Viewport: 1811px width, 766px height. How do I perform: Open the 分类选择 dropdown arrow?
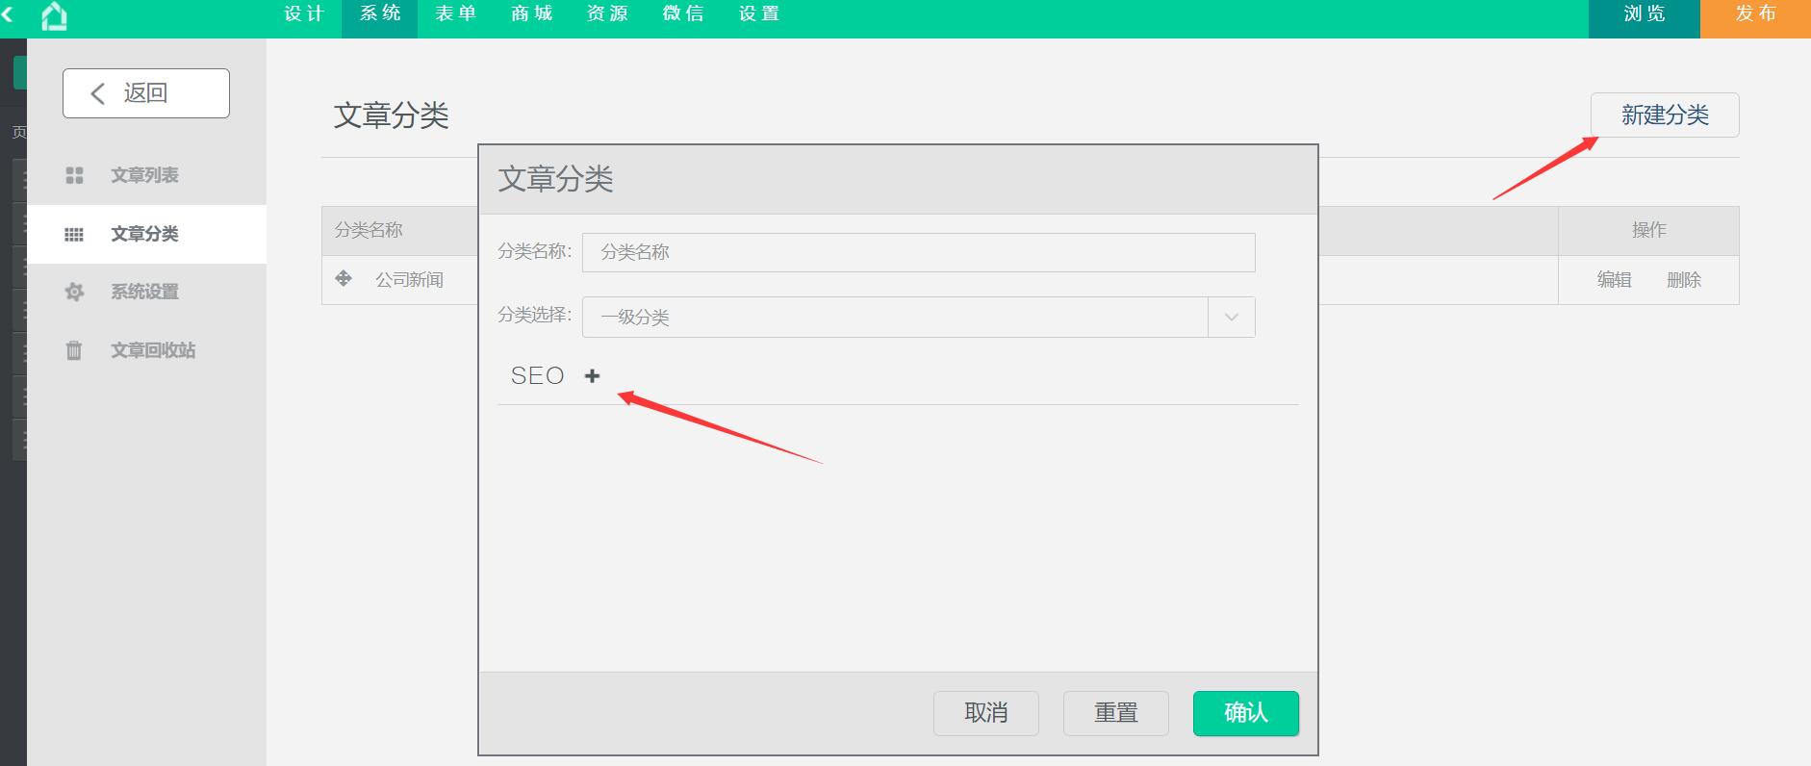click(x=1231, y=317)
